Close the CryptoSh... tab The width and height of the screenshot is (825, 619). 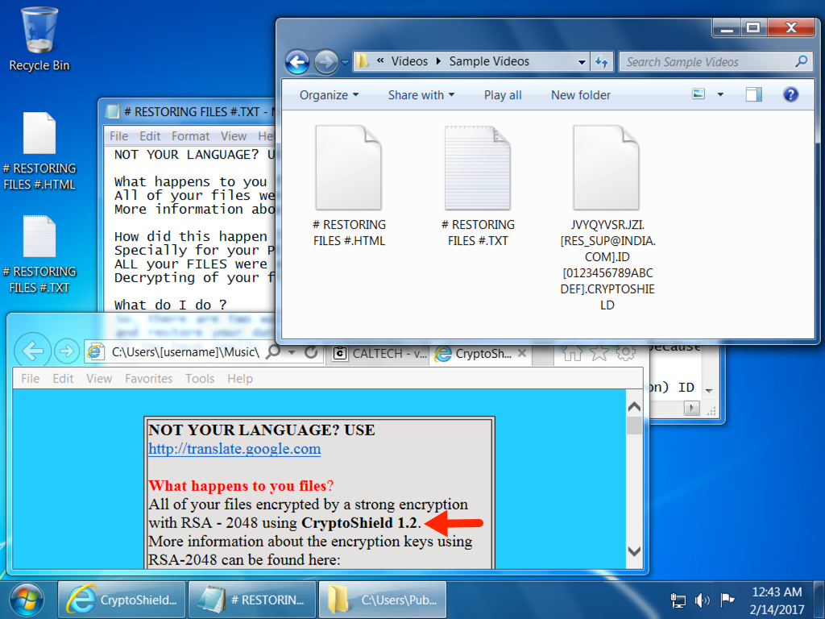(x=522, y=353)
